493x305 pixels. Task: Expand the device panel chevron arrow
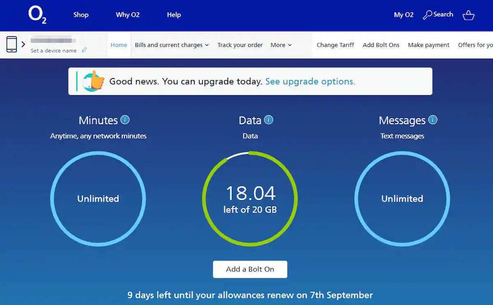click(x=23, y=44)
